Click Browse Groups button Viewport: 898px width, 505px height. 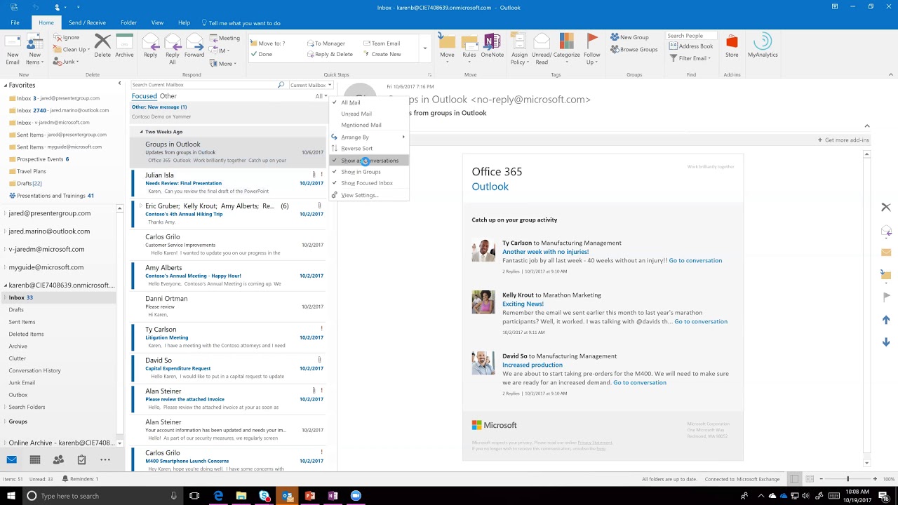pos(634,49)
